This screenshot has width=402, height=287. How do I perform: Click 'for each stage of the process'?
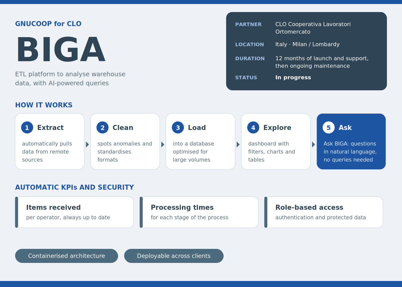pos(190,218)
